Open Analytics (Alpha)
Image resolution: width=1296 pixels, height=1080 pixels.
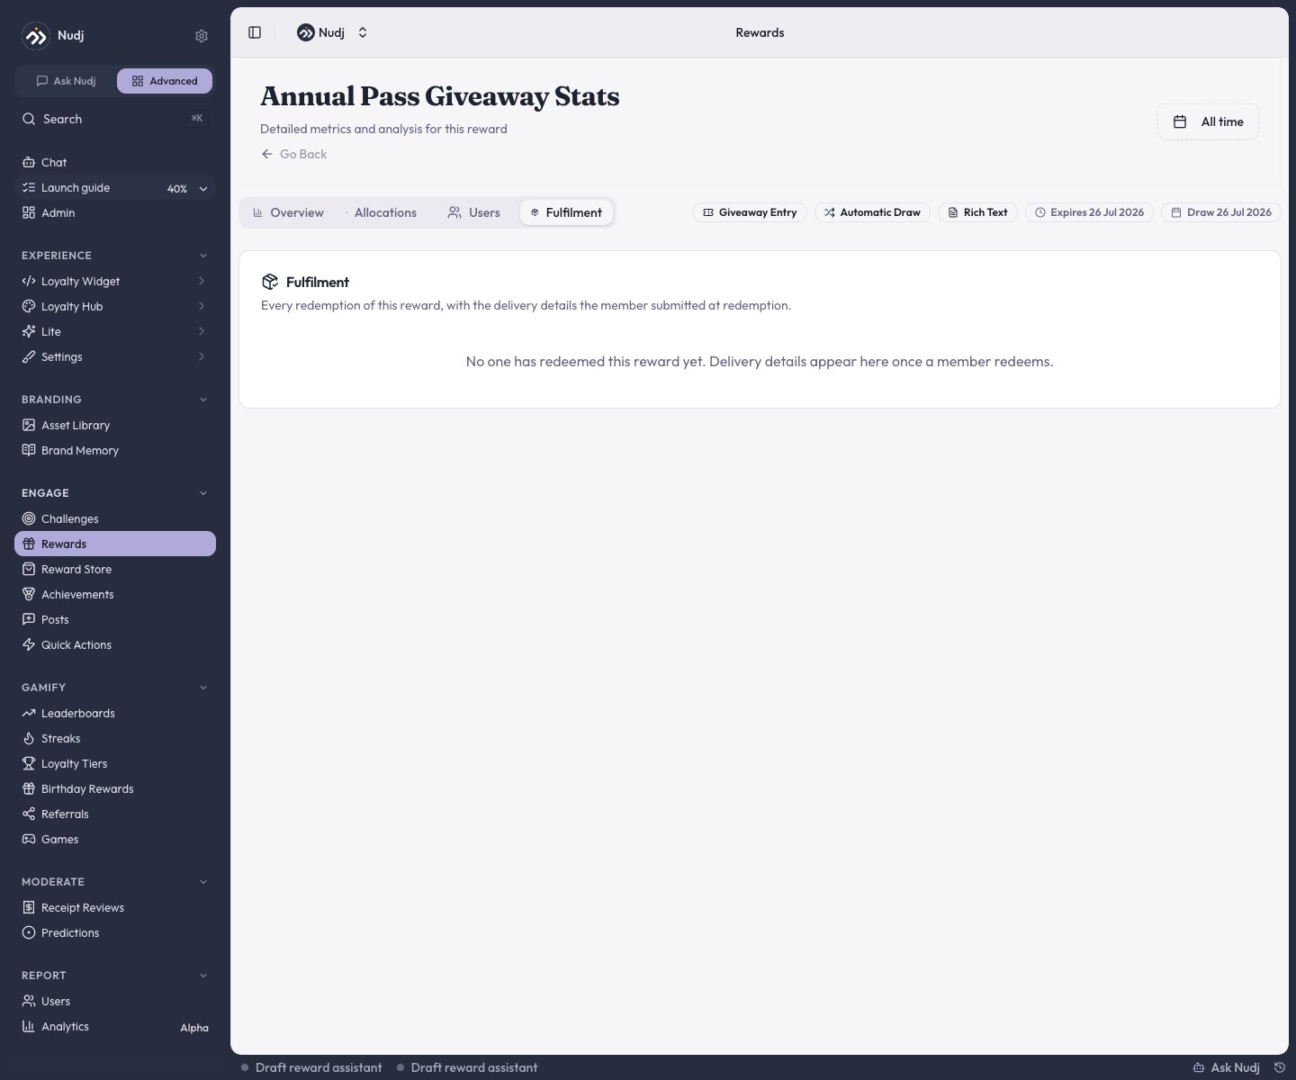[x=115, y=1026]
